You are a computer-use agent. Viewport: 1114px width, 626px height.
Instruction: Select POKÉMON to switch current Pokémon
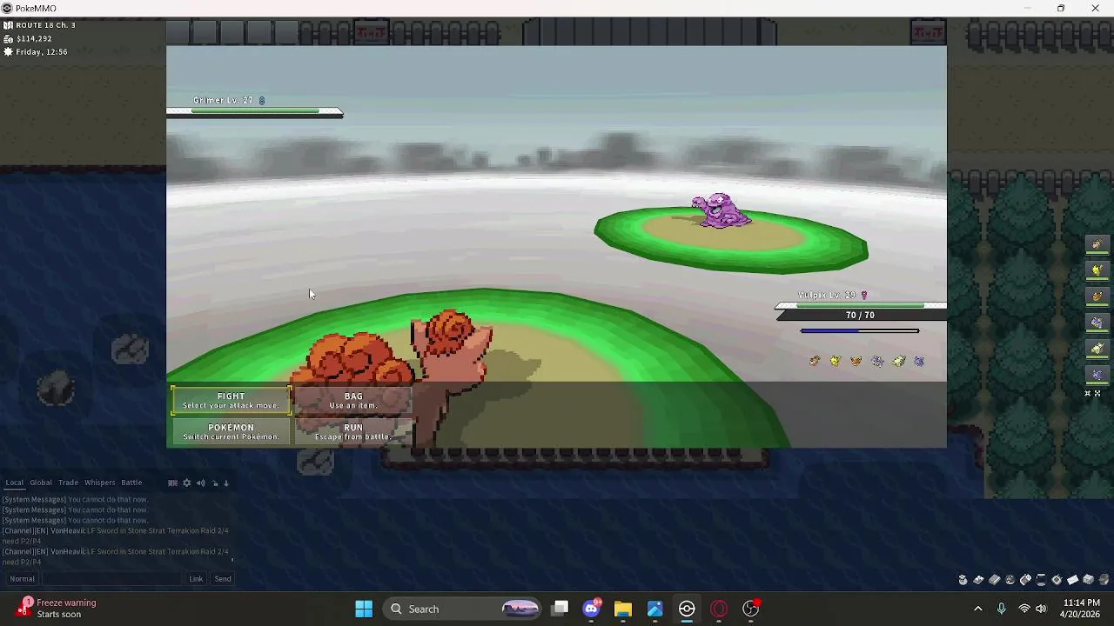(x=231, y=431)
